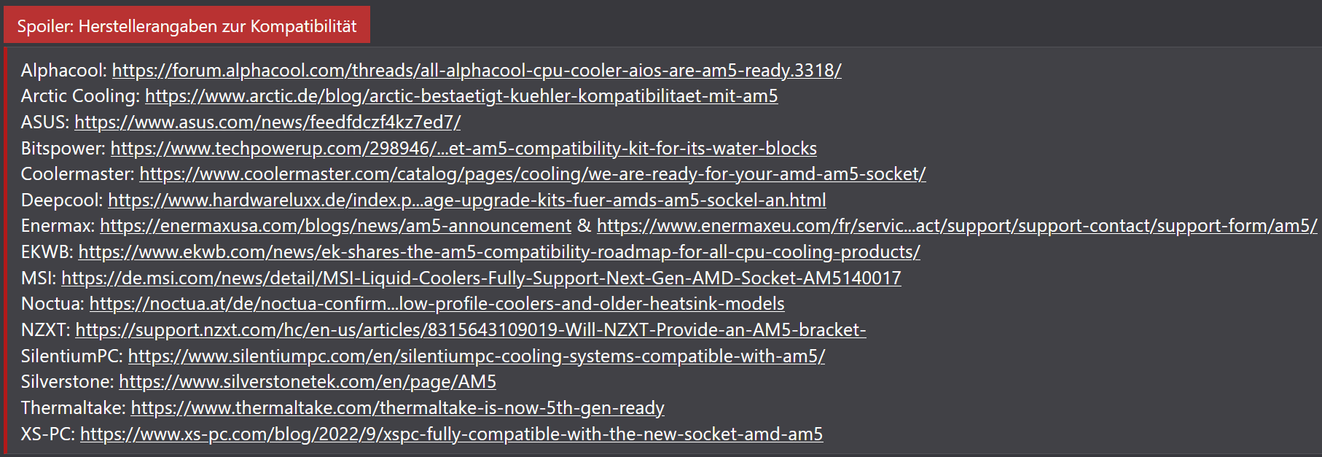Open the Coolermaster AM5 socket link
The width and height of the screenshot is (1322, 457).
(x=533, y=173)
